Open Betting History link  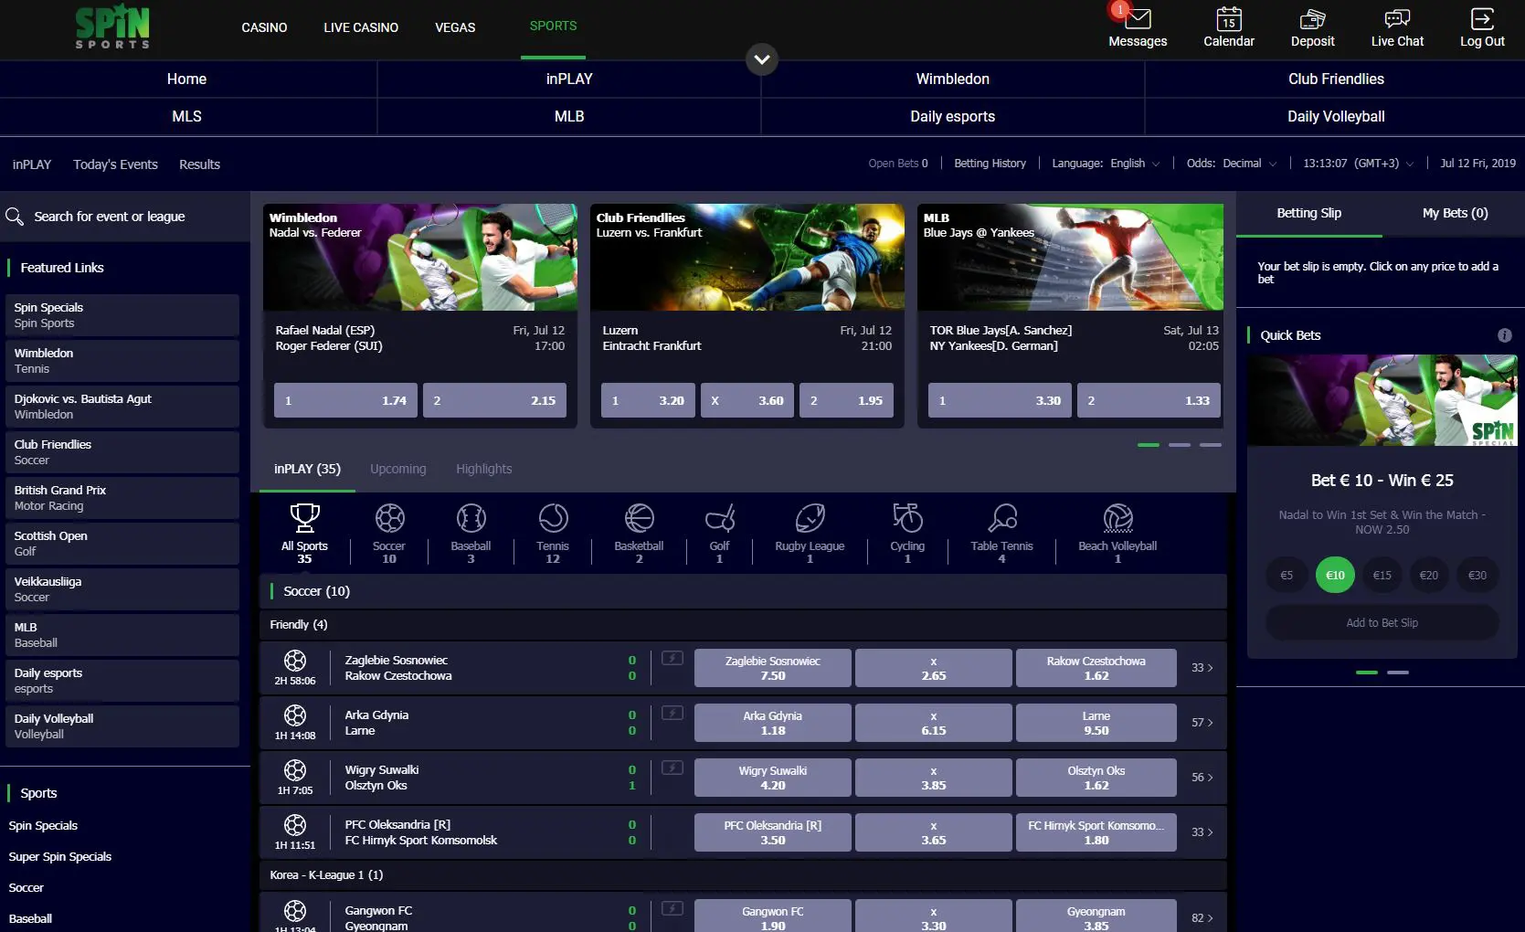point(990,164)
